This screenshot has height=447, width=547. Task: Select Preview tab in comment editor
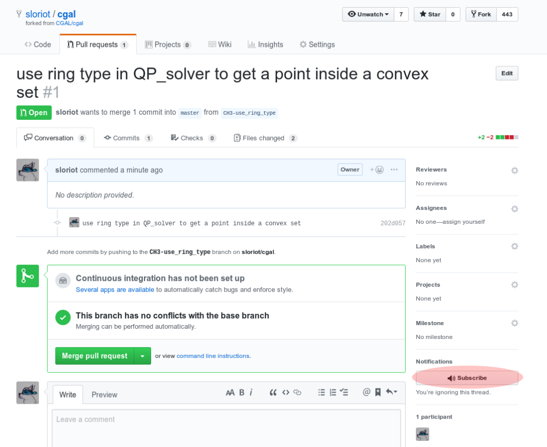click(x=104, y=395)
